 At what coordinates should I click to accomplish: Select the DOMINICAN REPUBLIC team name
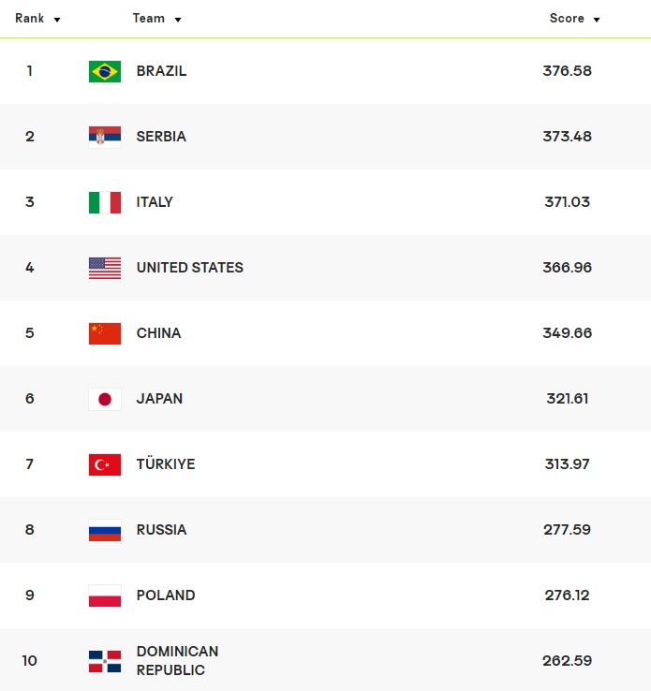pyautogui.click(x=177, y=661)
